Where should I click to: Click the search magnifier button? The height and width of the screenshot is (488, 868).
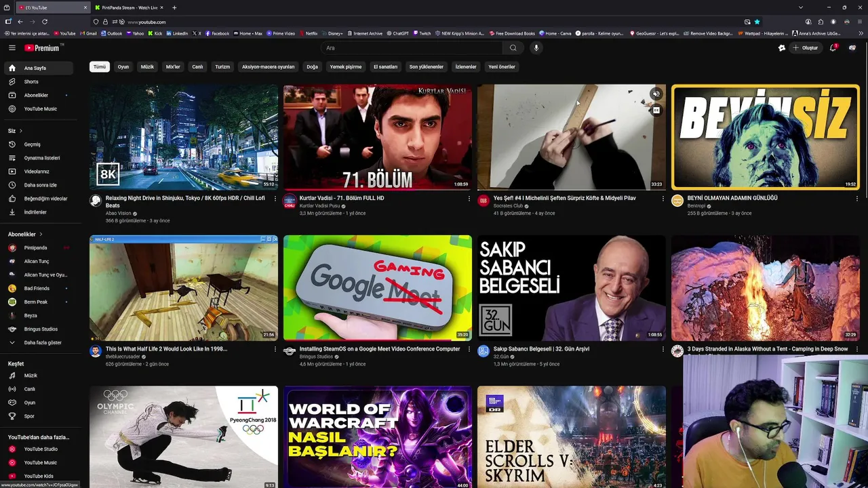tap(513, 47)
